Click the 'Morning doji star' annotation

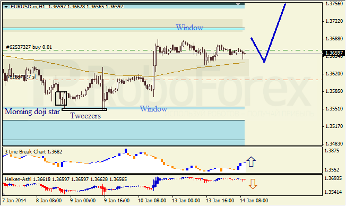click(32, 111)
